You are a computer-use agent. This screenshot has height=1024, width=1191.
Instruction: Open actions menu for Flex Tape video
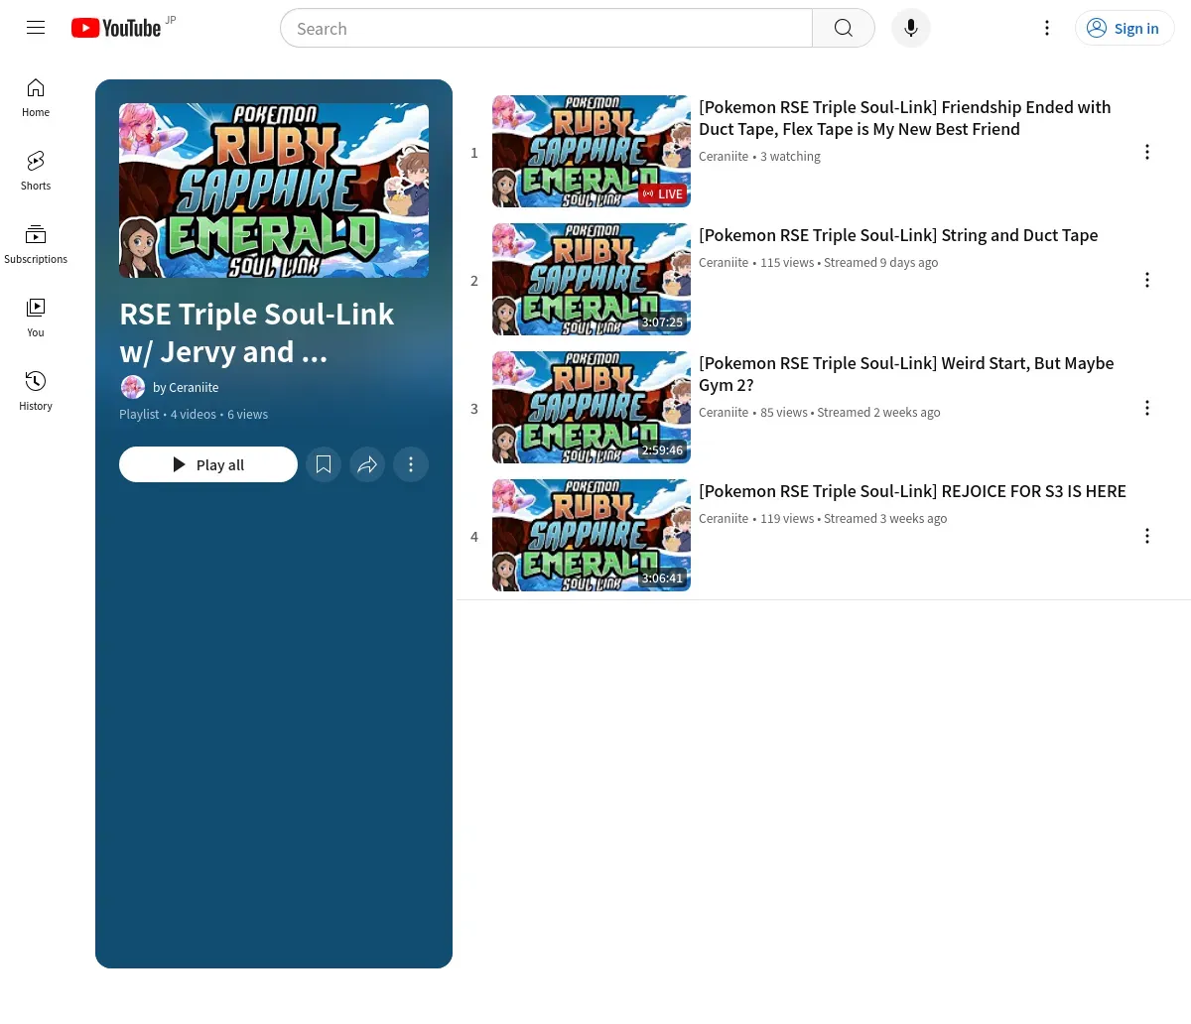coord(1147,152)
